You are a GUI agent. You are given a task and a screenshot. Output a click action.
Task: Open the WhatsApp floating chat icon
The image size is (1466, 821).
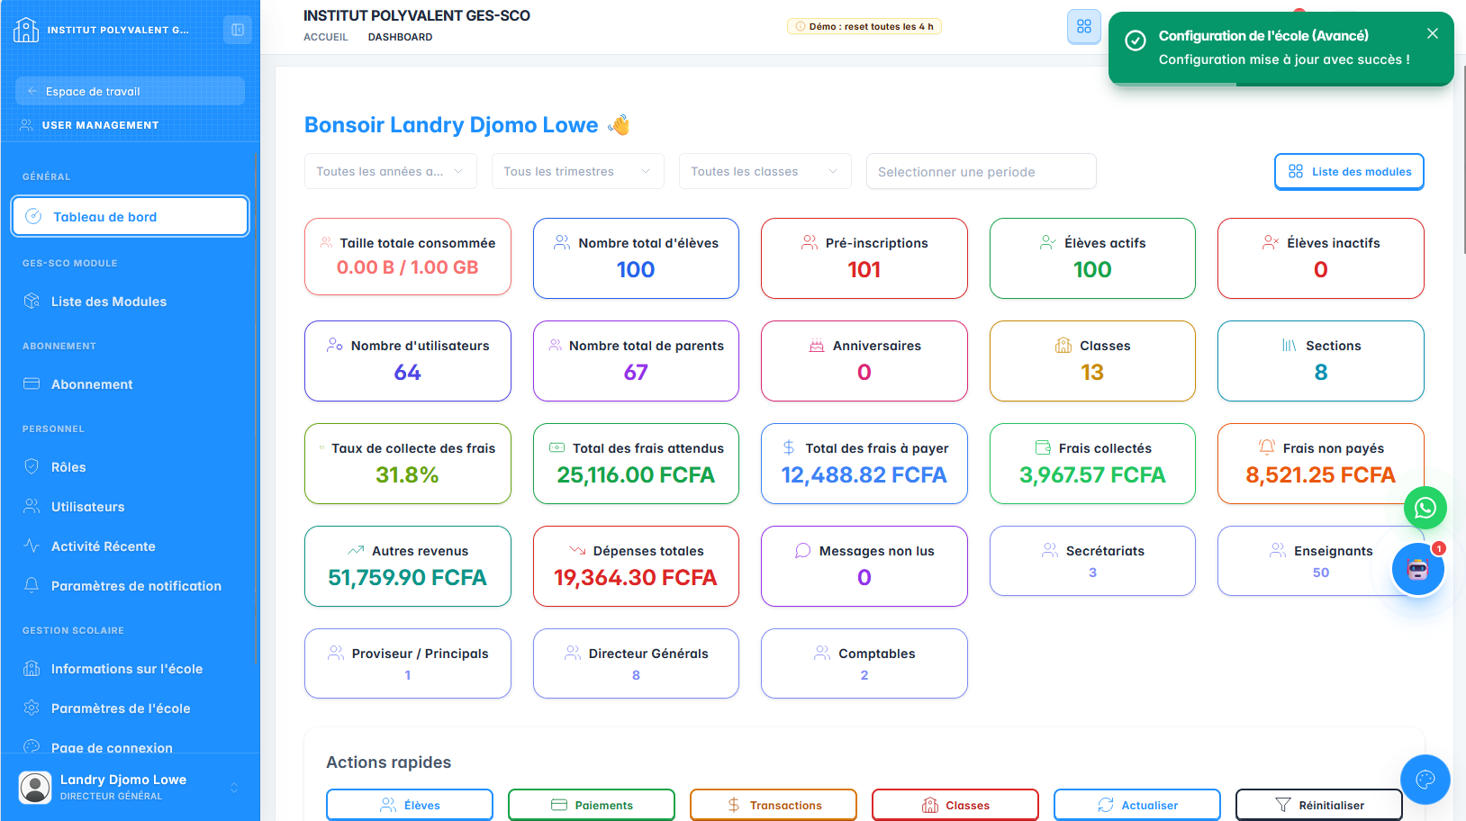tap(1425, 509)
